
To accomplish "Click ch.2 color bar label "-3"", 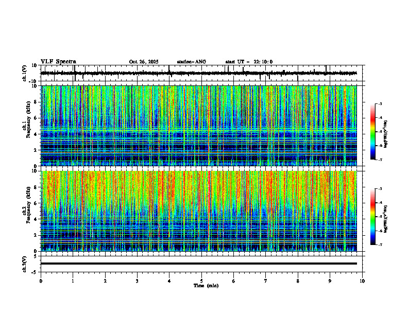I will pos(380,189).
